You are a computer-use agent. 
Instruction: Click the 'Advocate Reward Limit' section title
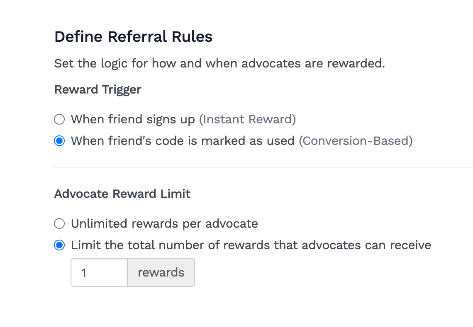(x=122, y=194)
